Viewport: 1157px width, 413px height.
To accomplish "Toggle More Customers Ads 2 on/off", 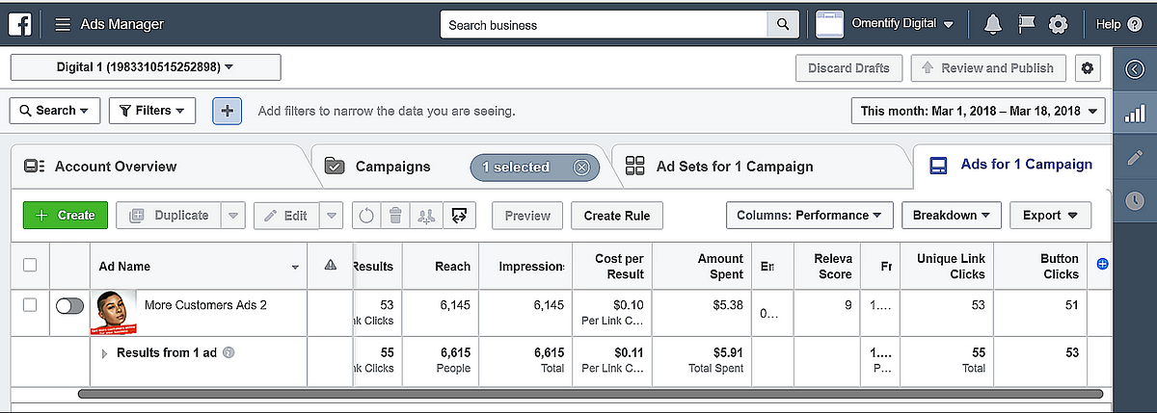I will (x=70, y=305).
